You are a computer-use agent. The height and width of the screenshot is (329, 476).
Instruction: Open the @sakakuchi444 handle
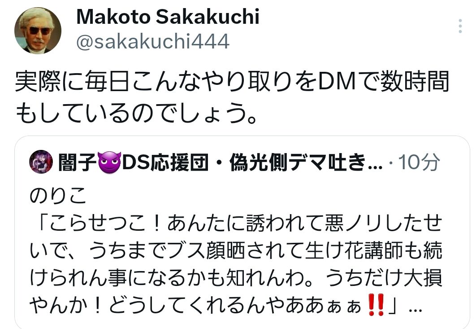tap(153, 41)
